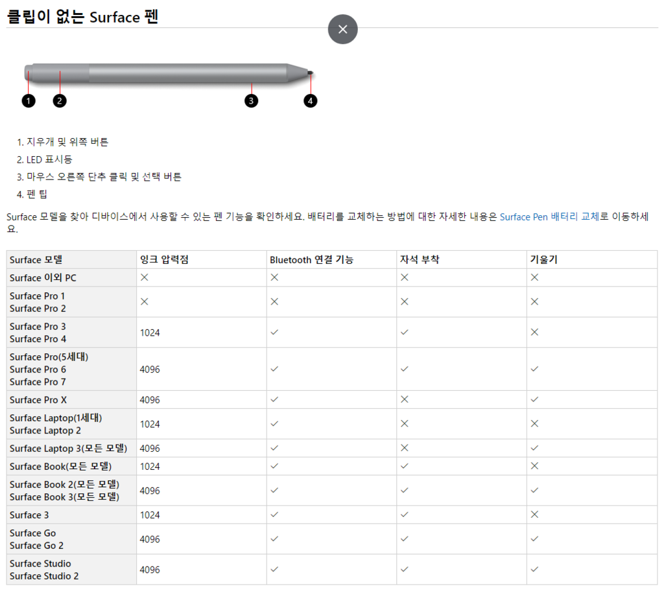Click Bluetooth checkmark in Surface 3 row
Screen dimensions: 664x593
coord(274,515)
